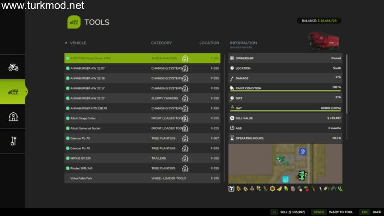The height and width of the screenshot is (216, 384).
Task: Click the Damage wrench icon
Action: pos(232,78)
